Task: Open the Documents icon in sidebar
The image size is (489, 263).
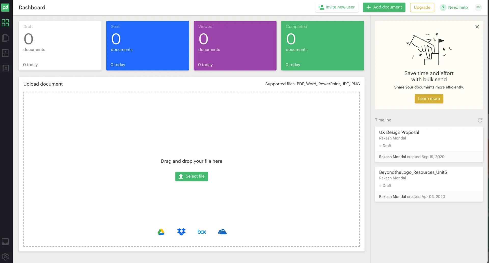Action: click(x=5, y=38)
